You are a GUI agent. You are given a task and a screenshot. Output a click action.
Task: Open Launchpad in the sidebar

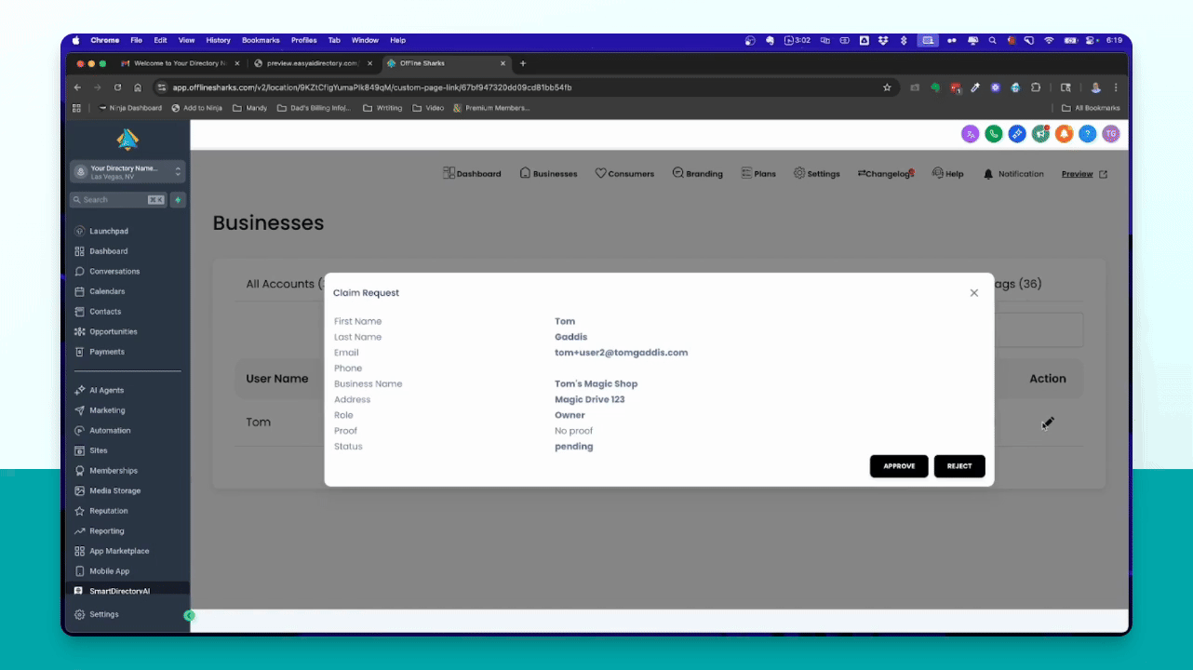tap(109, 231)
